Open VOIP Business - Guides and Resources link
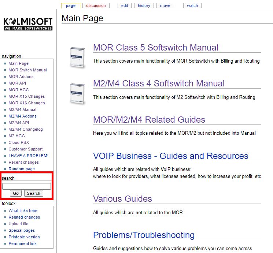 point(170,156)
